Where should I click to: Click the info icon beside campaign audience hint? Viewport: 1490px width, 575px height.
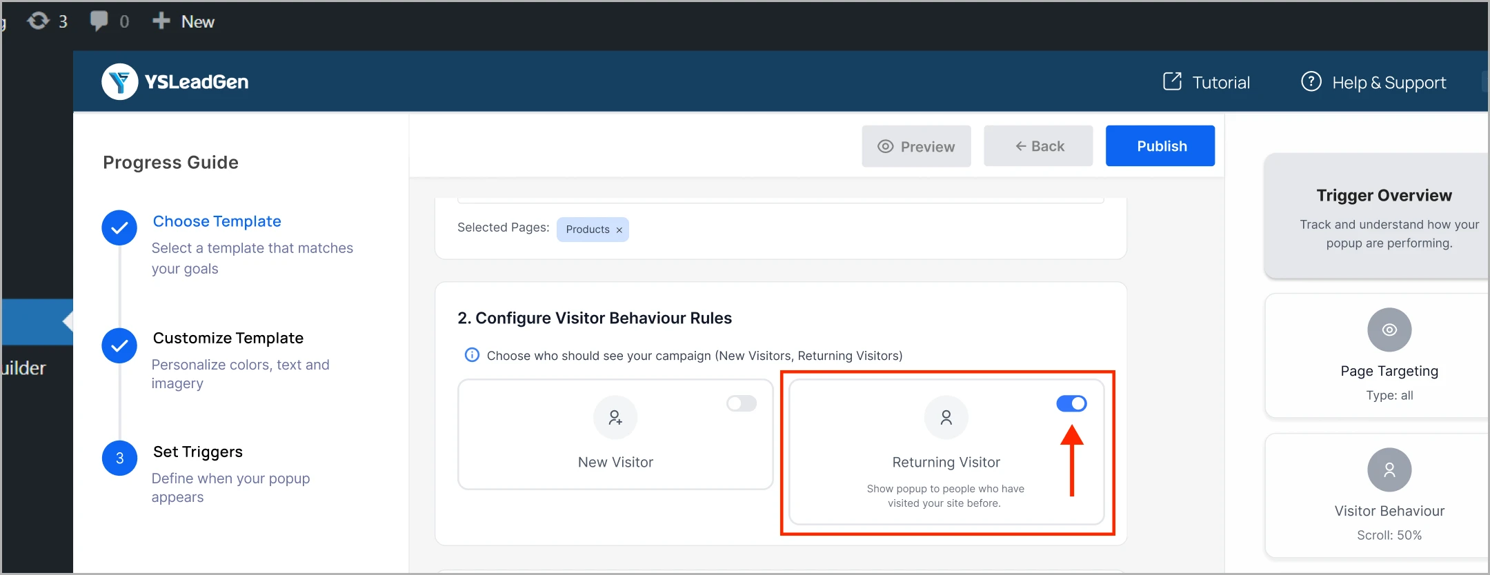(x=472, y=355)
